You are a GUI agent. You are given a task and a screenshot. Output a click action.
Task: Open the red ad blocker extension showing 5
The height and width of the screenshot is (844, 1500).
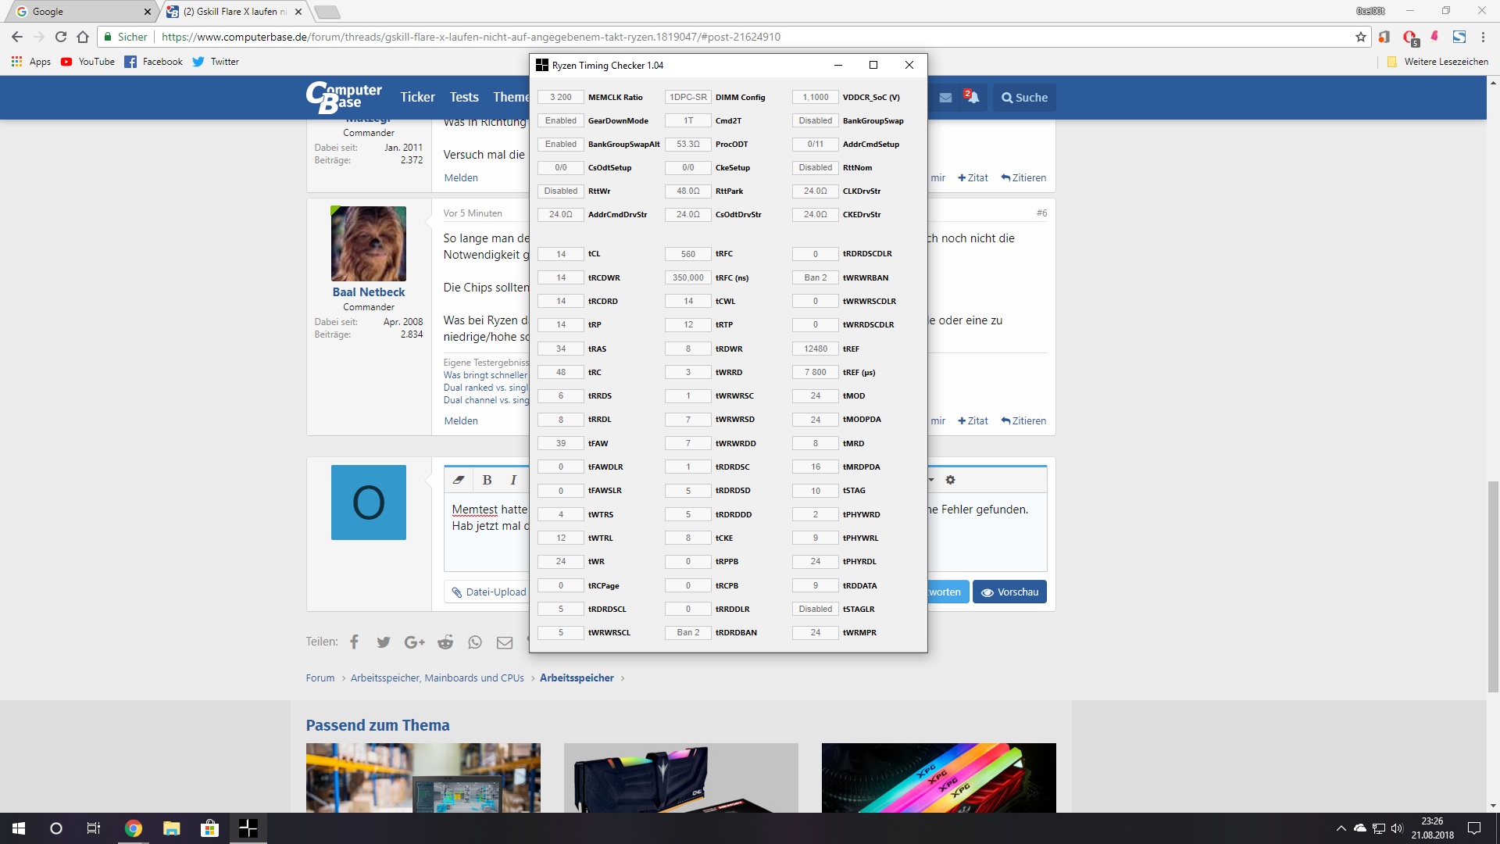coord(1410,38)
